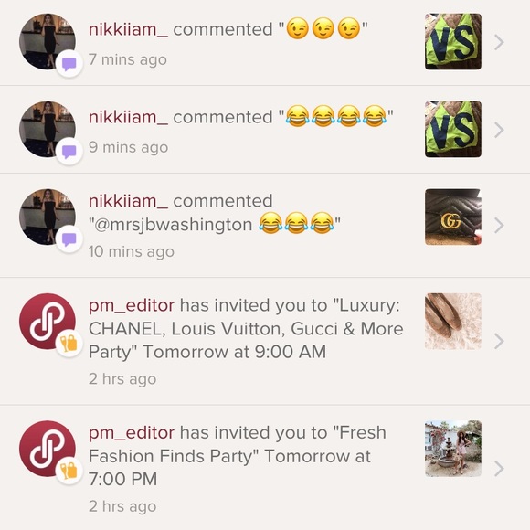
Task: View the tan shoes thumbnail for the Luxury party
Action: 453,321
